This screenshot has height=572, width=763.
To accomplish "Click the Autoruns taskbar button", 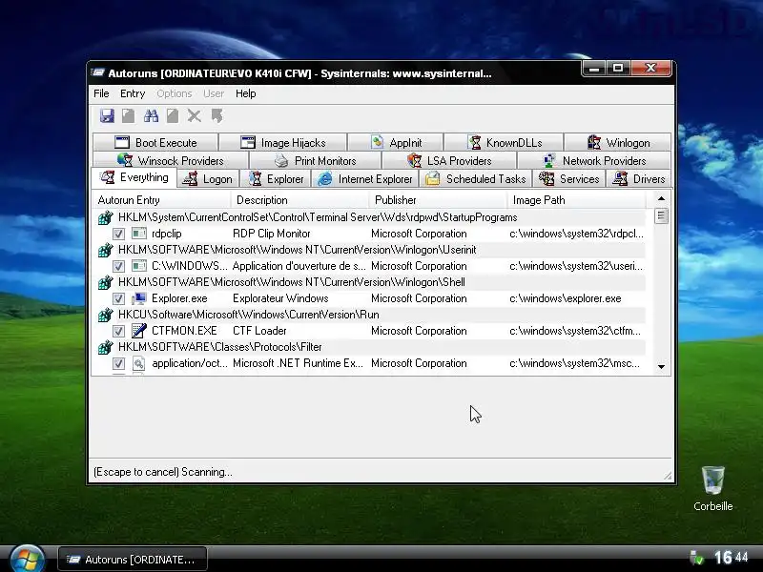I will pos(133,560).
